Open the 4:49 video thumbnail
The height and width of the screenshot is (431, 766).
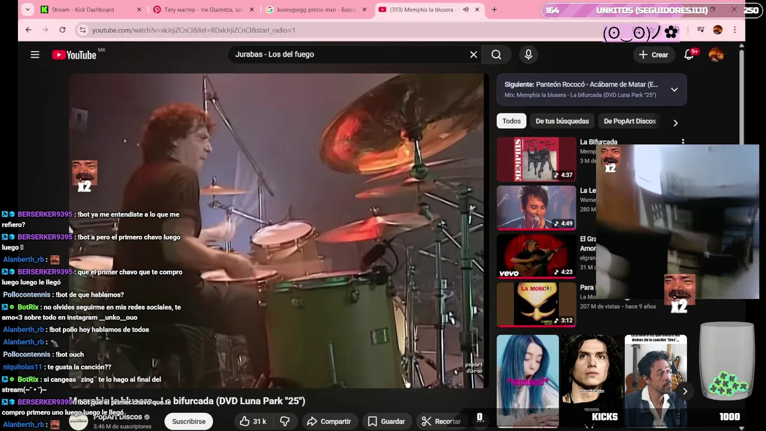[x=536, y=208]
